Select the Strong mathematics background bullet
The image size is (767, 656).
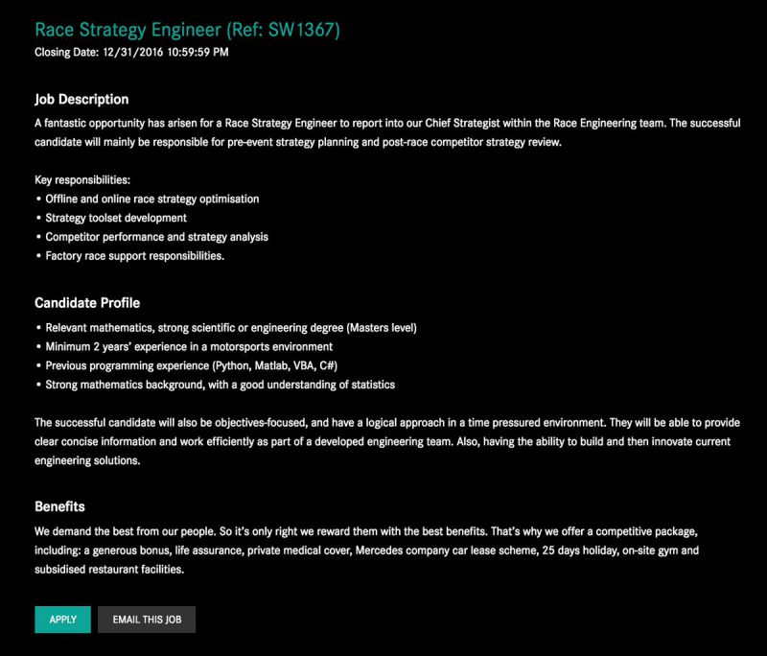221,385
